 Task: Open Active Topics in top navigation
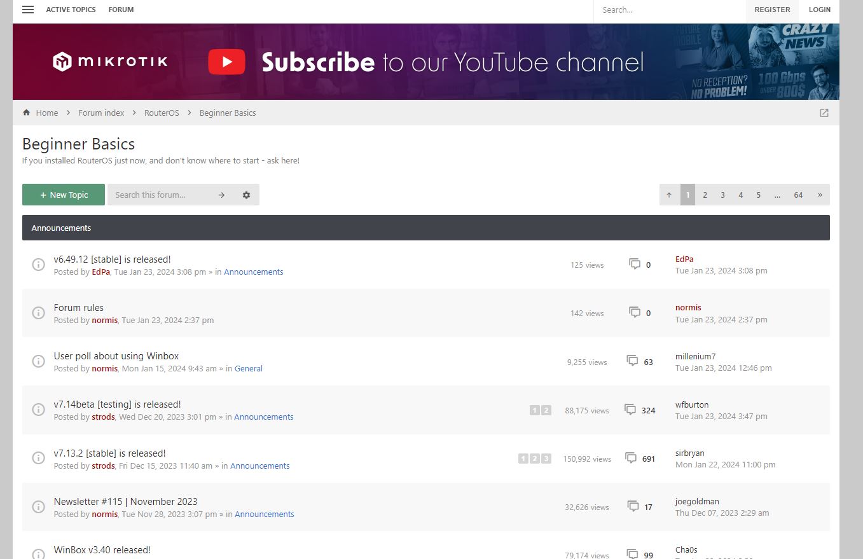(x=71, y=10)
